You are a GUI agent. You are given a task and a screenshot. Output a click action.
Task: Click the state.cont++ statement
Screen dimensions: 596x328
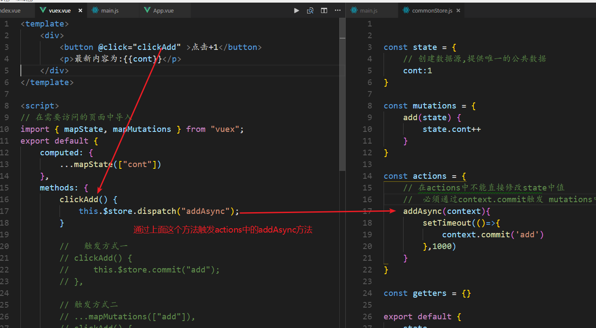pos(452,129)
